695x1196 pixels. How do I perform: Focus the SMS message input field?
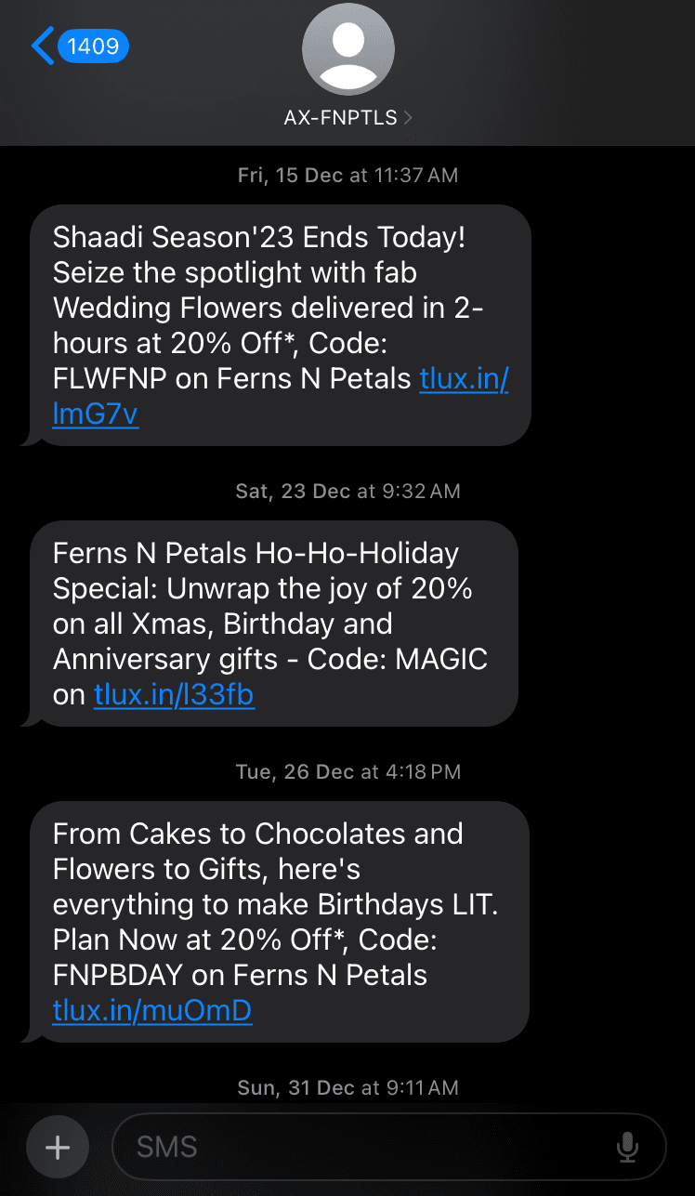(x=372, y=1147)
